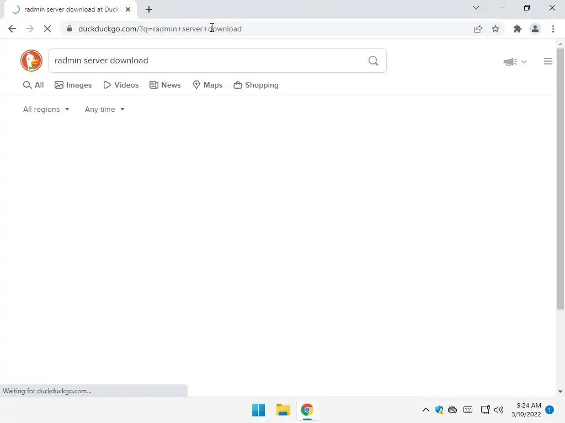Viewport: 565px width, 423px height.
Task: Open the Chrome profile avatar
Action: [x=535, y=29]
